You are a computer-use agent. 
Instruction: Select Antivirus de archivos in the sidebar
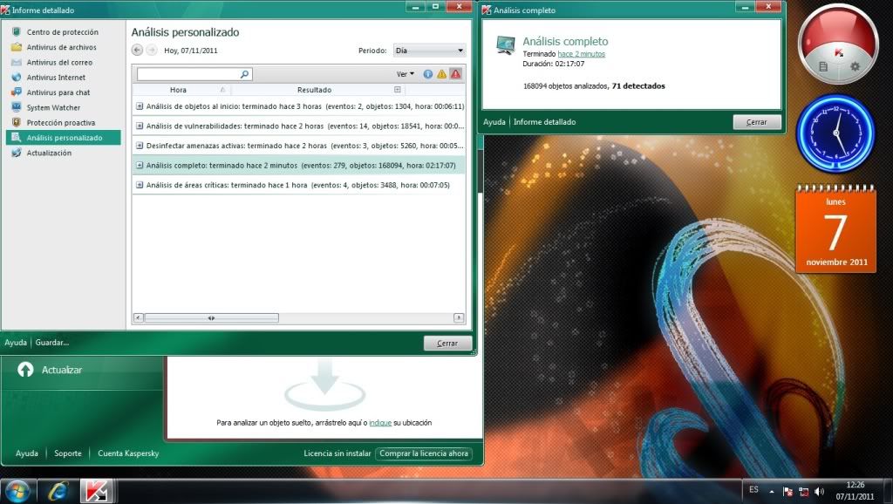(62, 47)
